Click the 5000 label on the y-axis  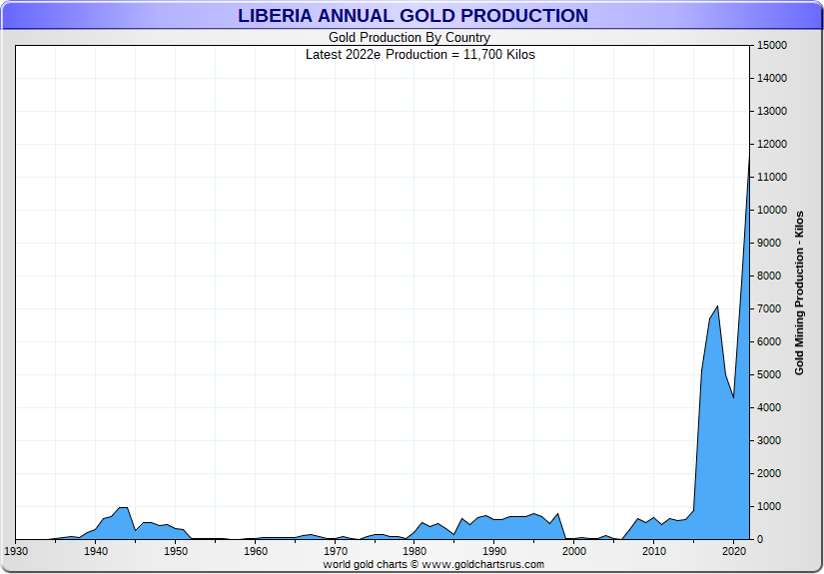tap(771, 374)
